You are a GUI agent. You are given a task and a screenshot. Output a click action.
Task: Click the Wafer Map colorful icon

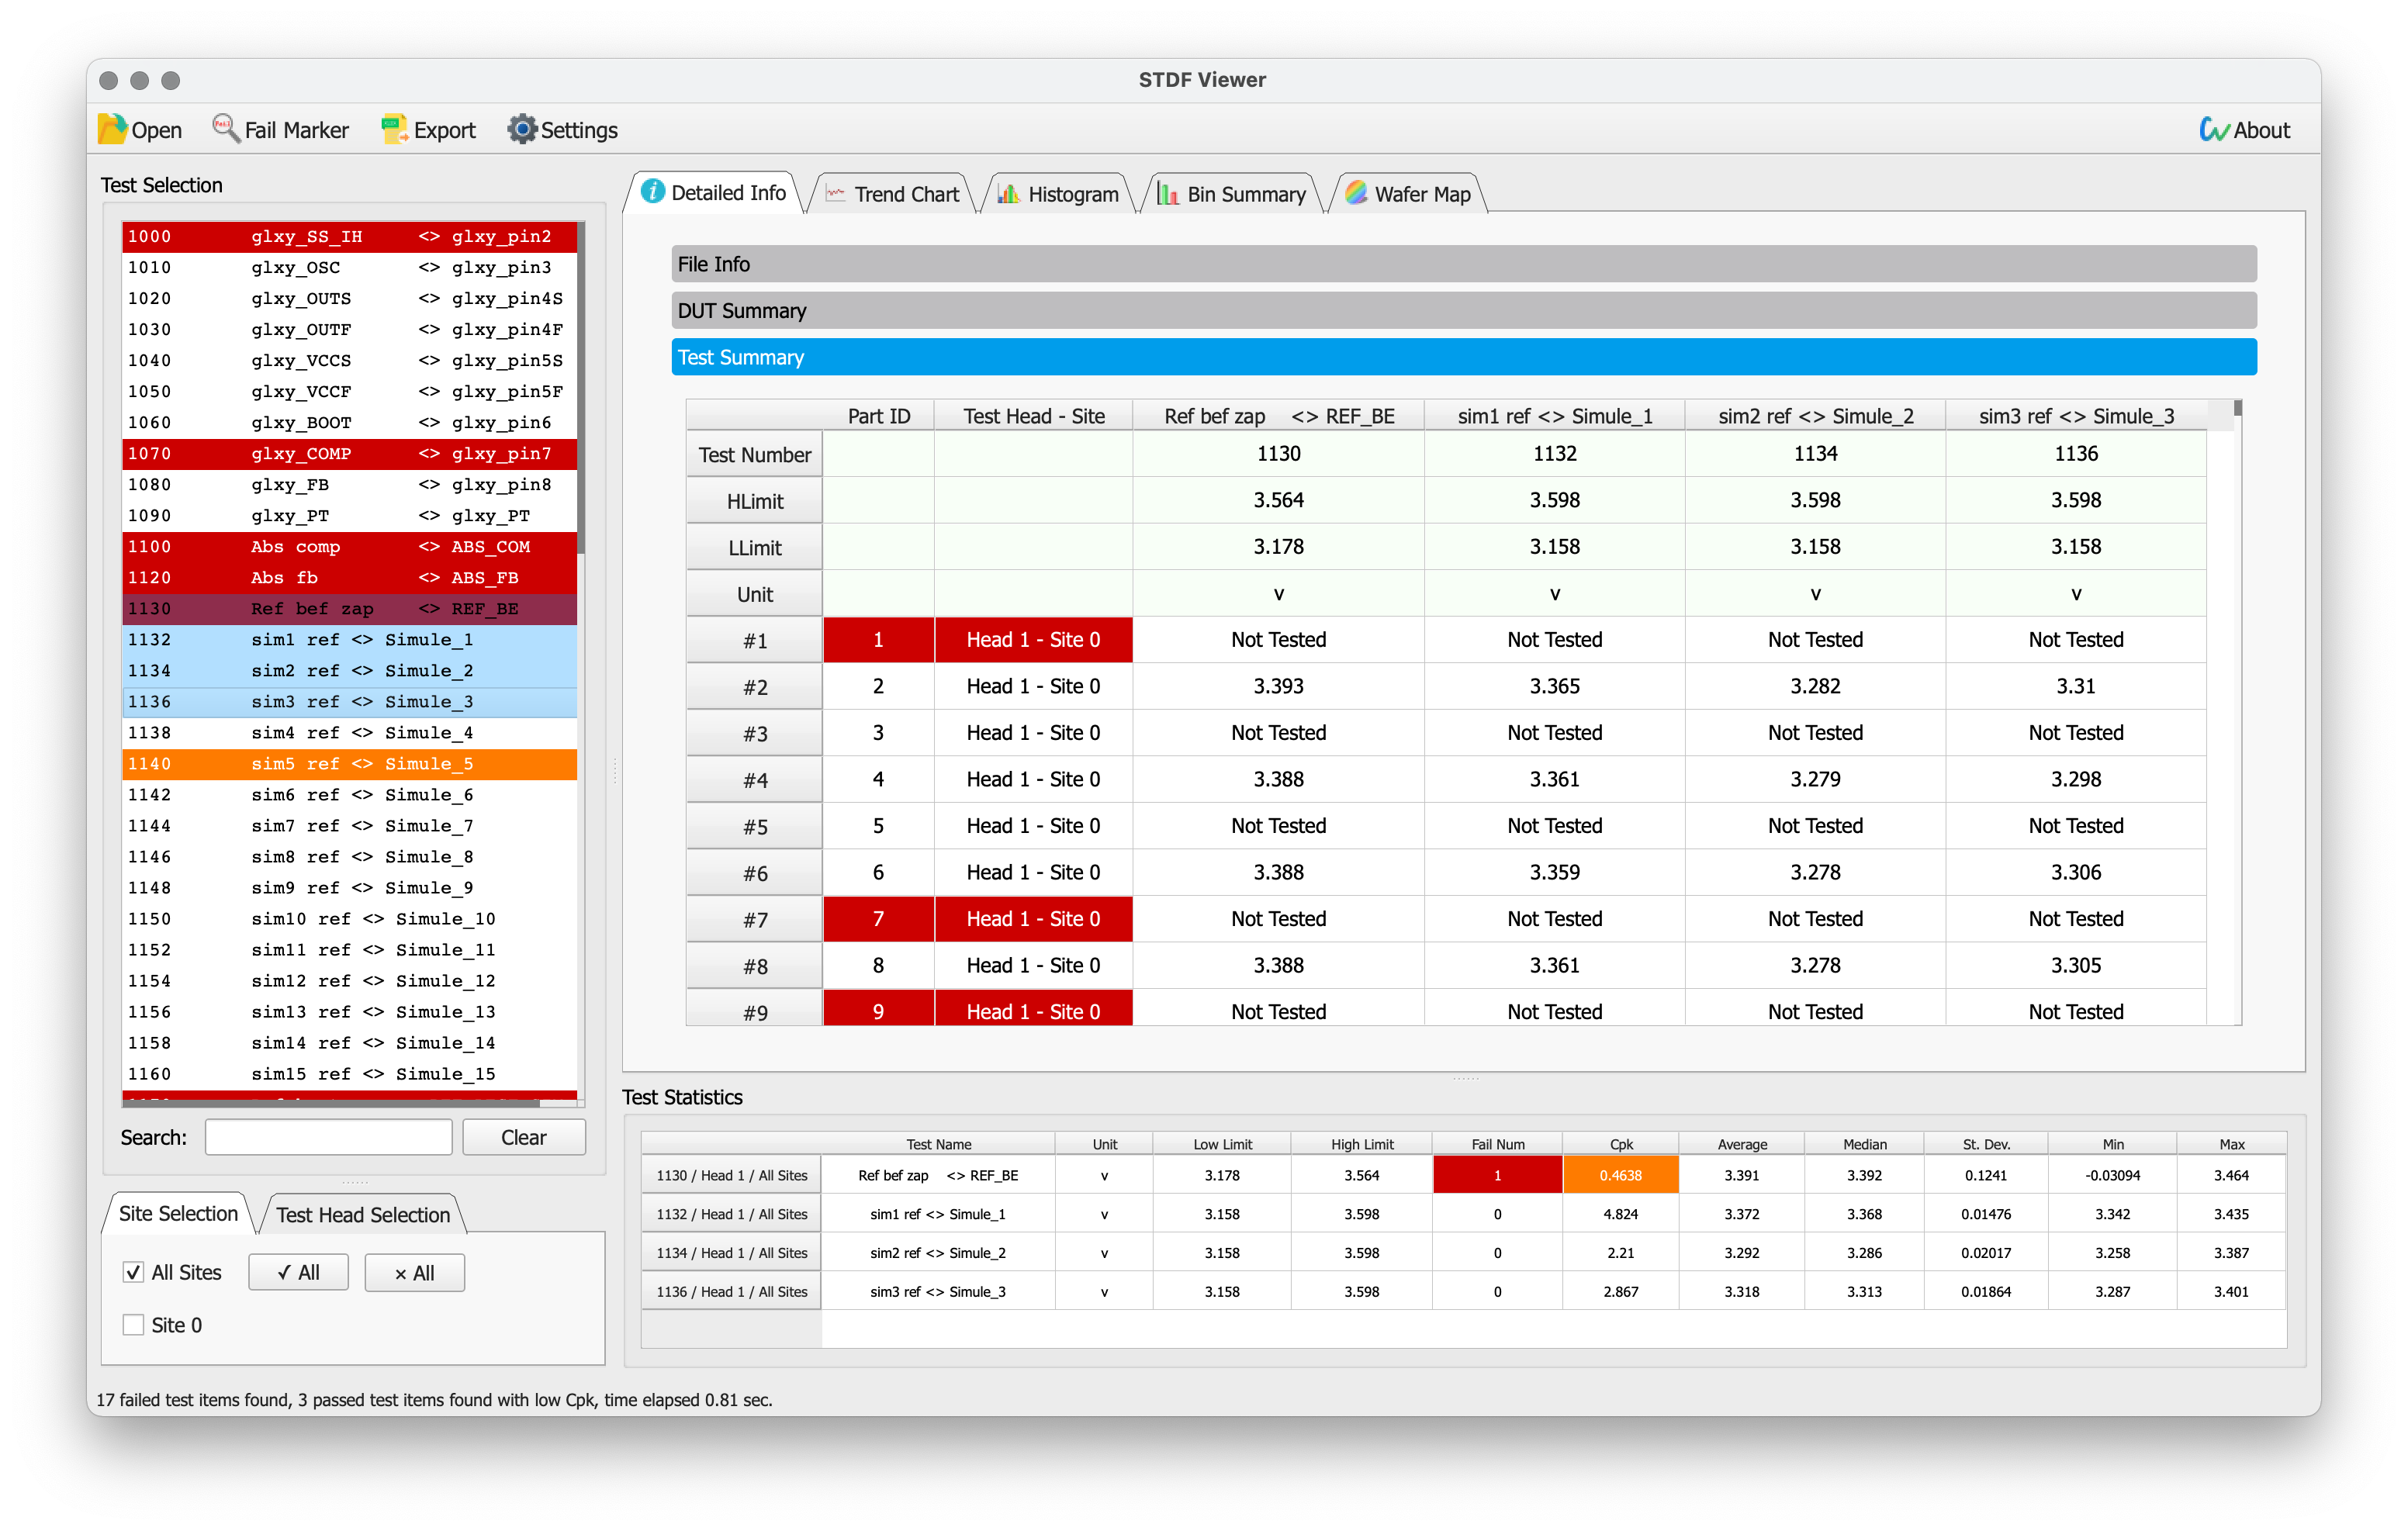(x=1356, y=193)
